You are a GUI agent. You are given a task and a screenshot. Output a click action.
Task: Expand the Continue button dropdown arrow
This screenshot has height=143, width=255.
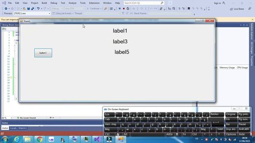(101, 9)
